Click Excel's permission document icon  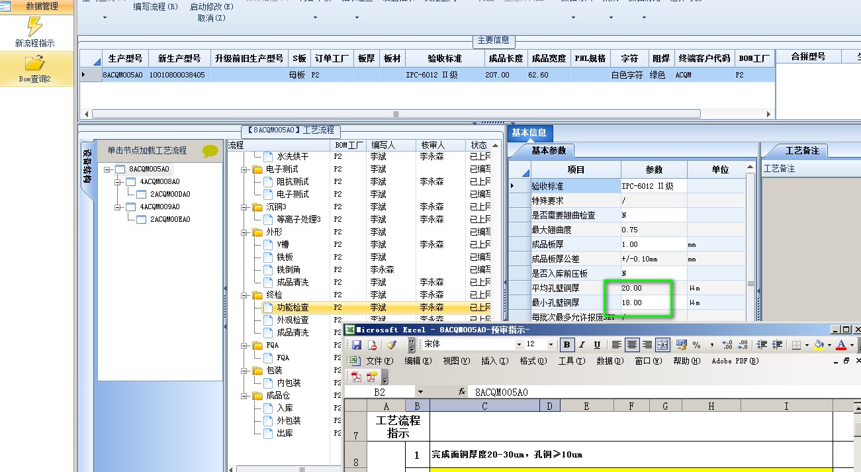[x=371, y=345]
